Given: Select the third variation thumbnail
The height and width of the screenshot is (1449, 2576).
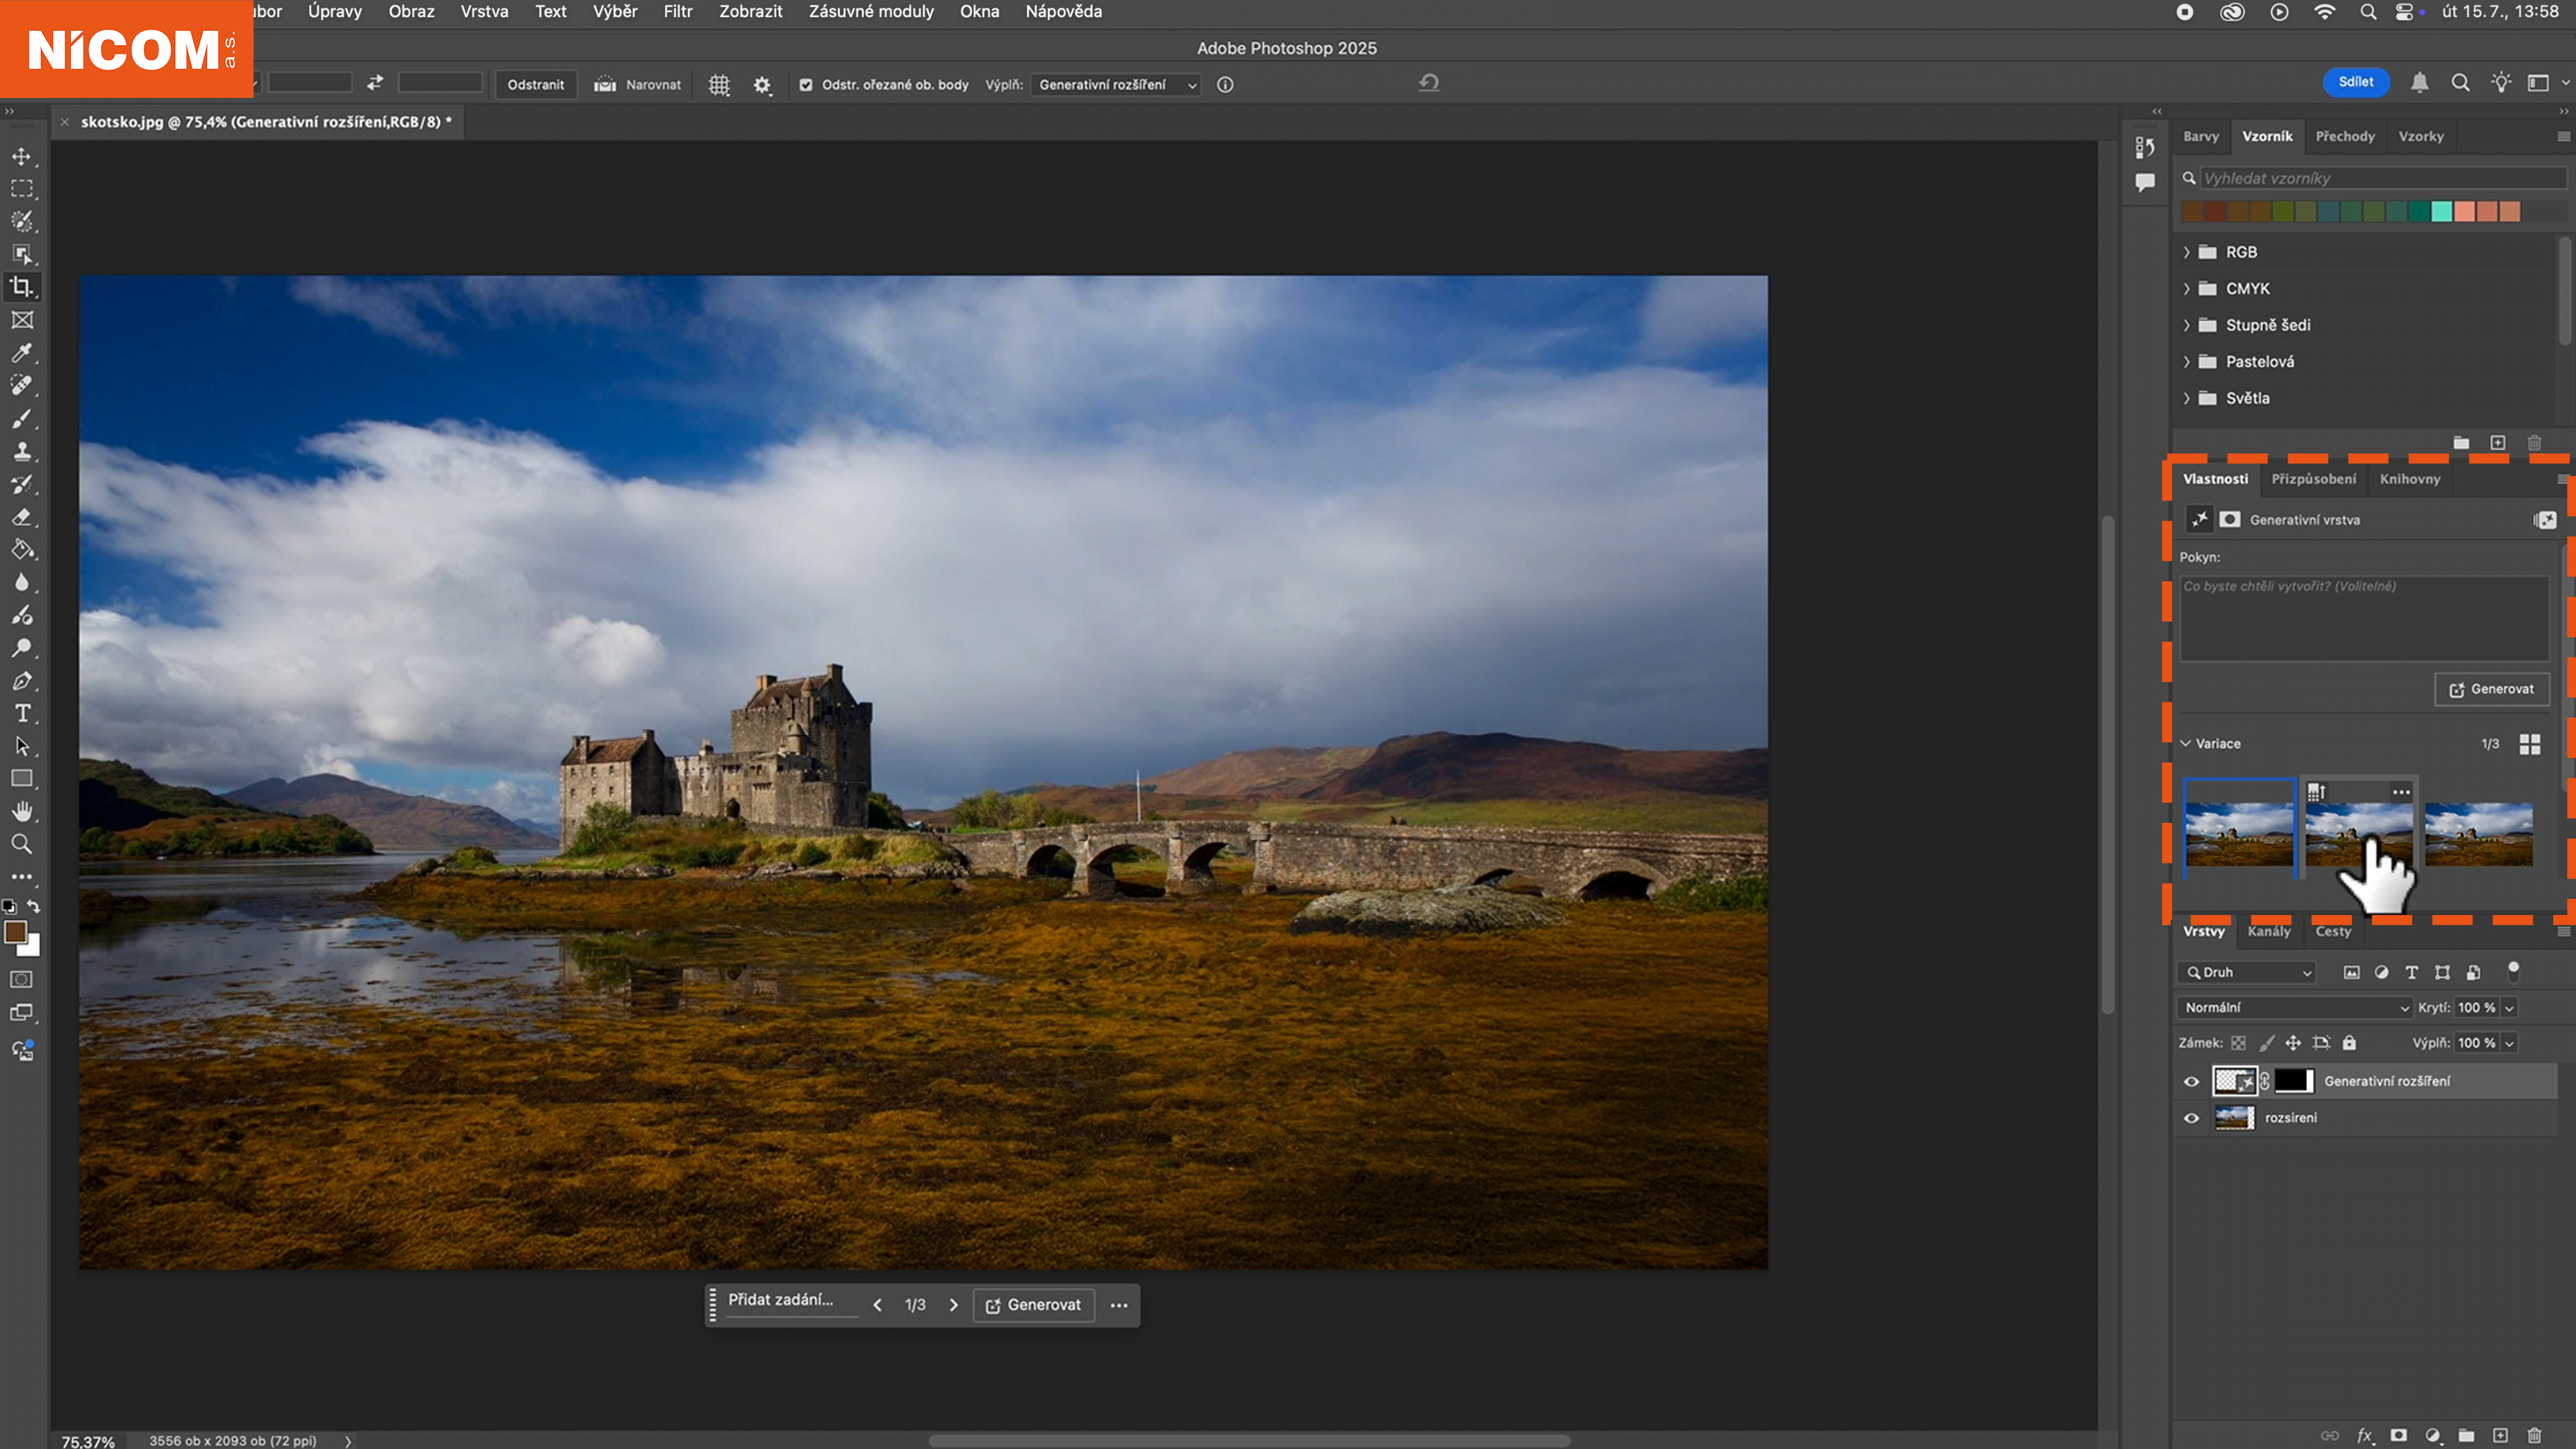Looking at the screenshot, I should [x=2479, y=834].
